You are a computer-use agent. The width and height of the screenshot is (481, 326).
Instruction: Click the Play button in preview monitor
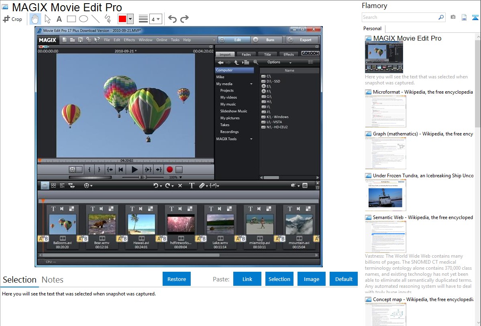[135, 169]
